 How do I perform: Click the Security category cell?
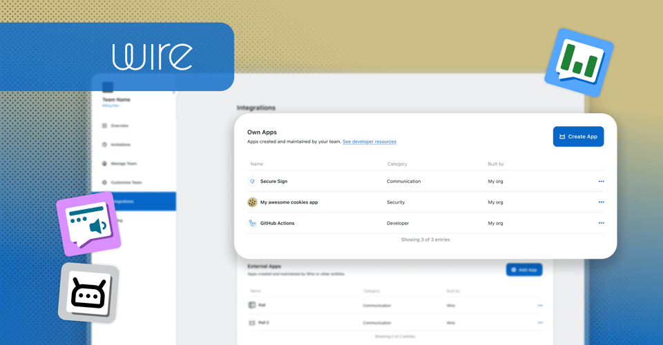pos(395,202)
